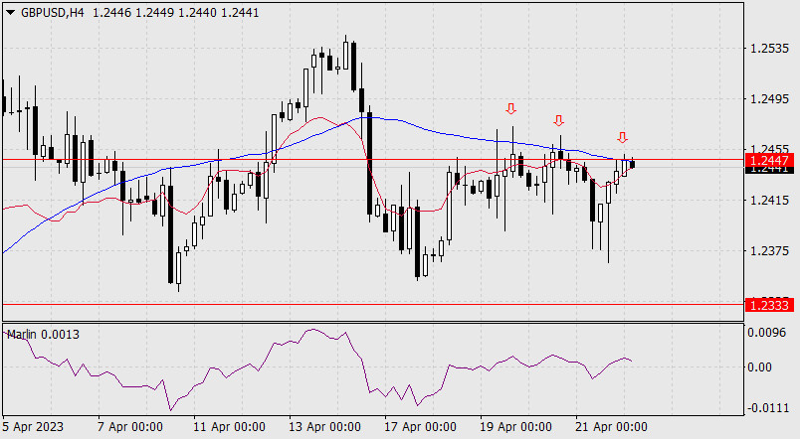The width and height of the screenshot is (800, 439).
Task: Open the chart menu triangle beside GBPUSD
Action: click(x=10, y=11)
